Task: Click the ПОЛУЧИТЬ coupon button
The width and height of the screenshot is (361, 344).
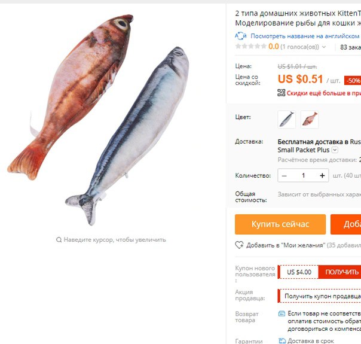Action: click(x=340, y=272)
